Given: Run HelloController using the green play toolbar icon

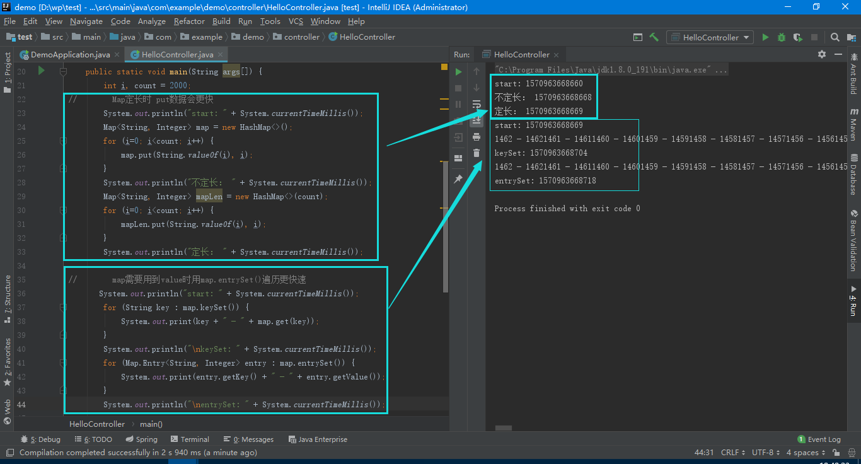Looking at the screenshot, I should (765, 37).
